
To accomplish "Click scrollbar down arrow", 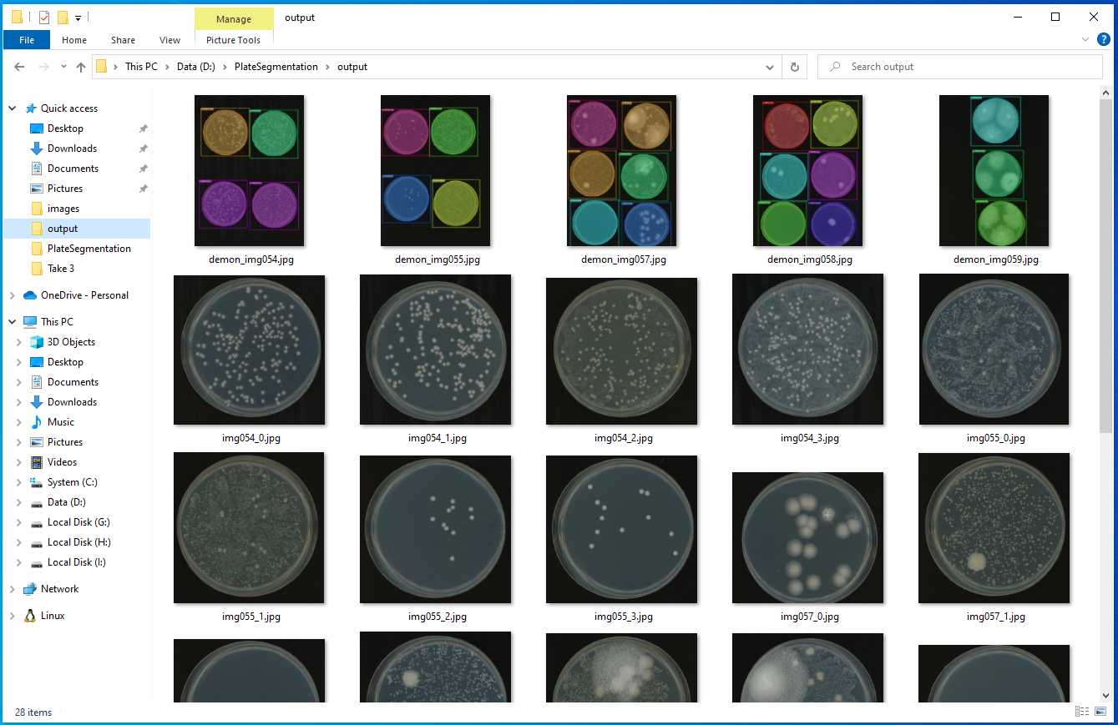I will click(1106, 694).
